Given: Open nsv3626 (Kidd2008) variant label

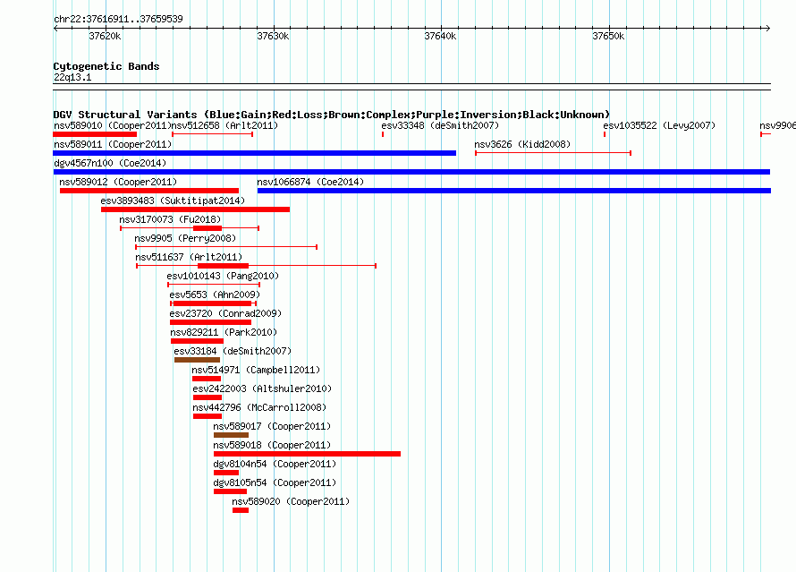Looking at the screenshot, I should tap(522, 144).
